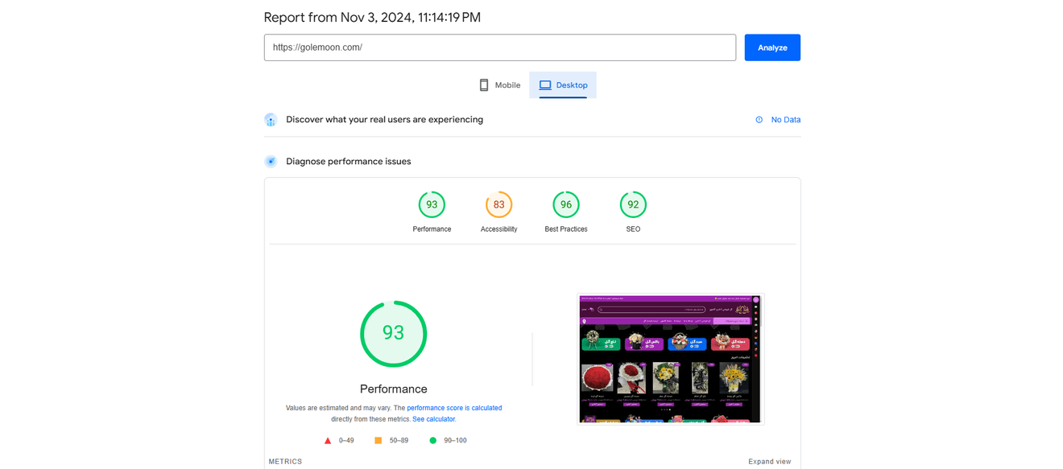
Task: Click the Analyze button
Action: click(x=771, y=47)
